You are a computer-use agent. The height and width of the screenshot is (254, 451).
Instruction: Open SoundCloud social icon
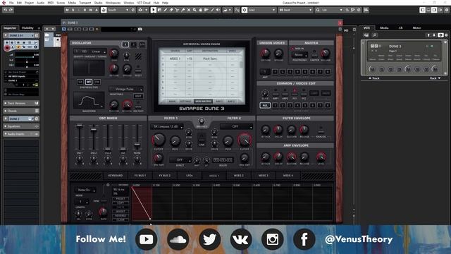[178, 239]
